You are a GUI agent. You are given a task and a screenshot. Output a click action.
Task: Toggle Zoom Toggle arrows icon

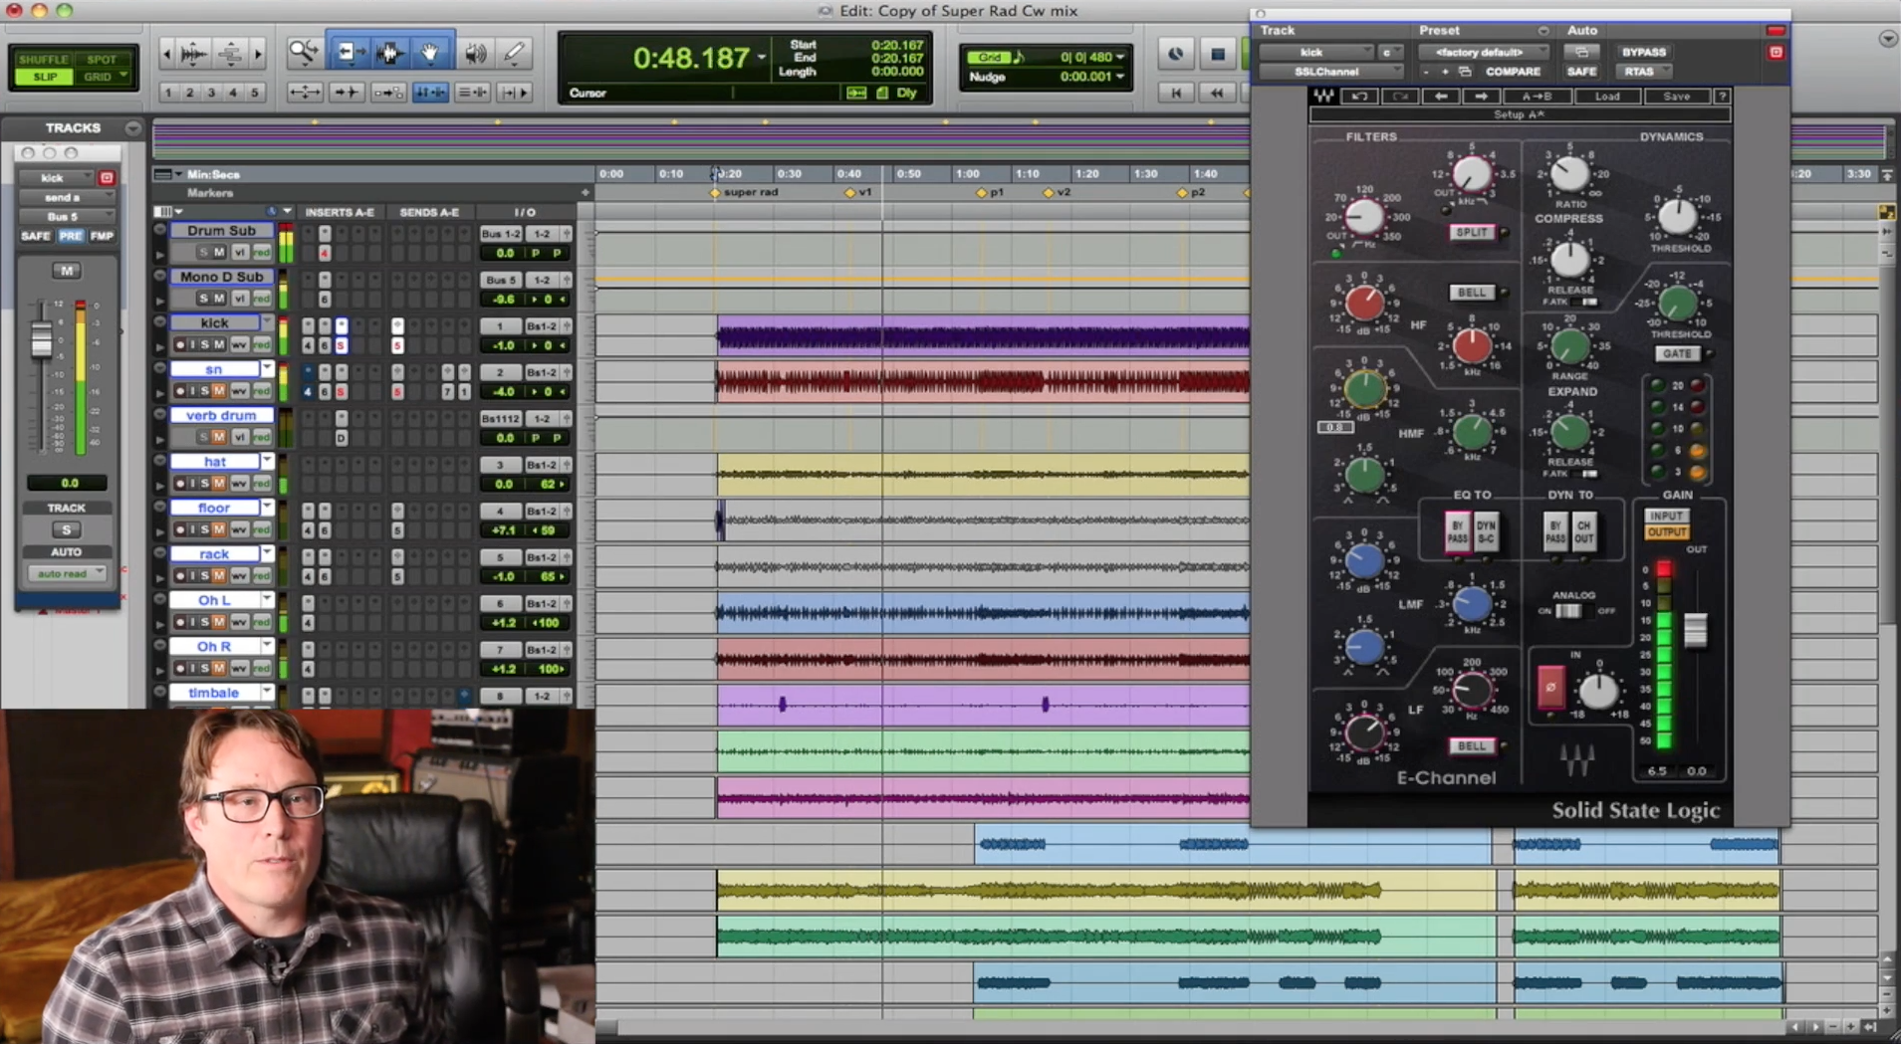304,93
